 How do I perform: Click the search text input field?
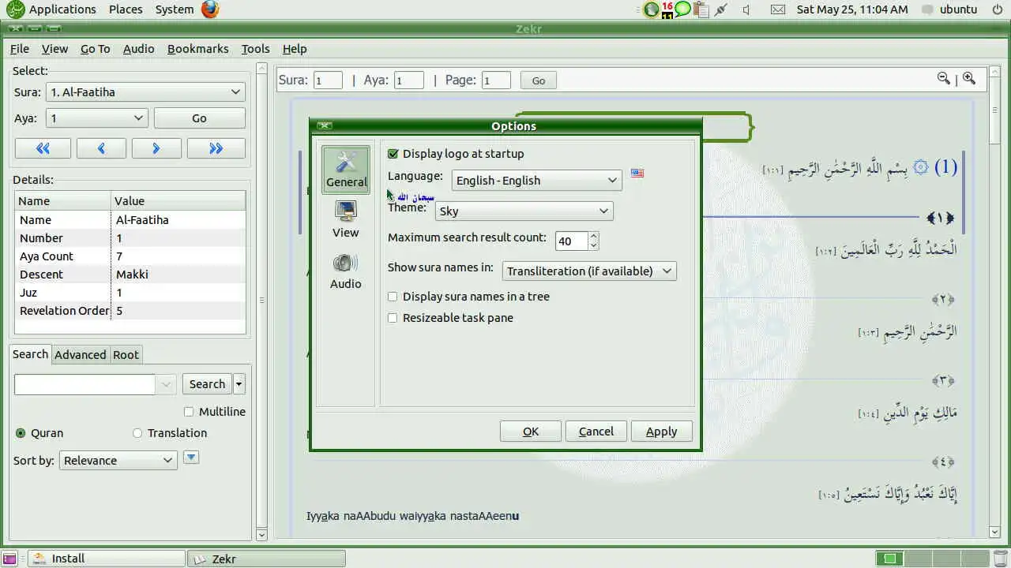pyautogui.click(x=85, y=384)
